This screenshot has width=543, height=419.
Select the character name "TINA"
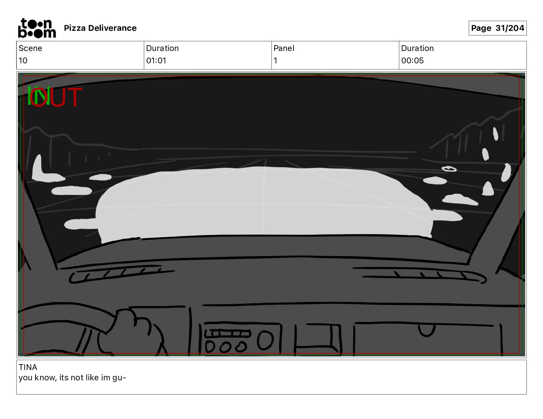pyautogui.click(x=28, y=367)
